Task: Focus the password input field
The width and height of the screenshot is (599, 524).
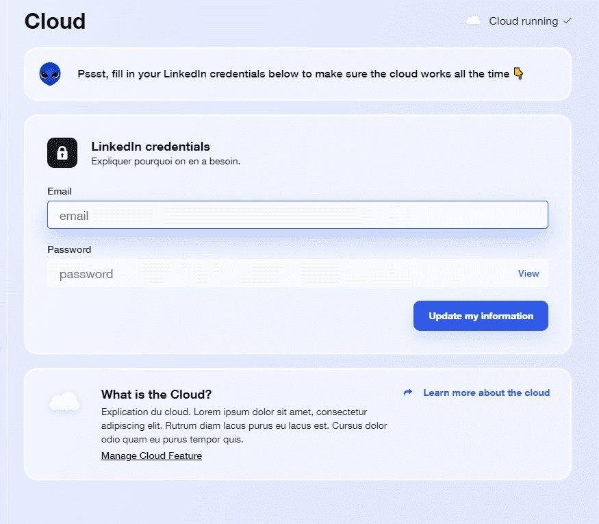Action: coord(298,273)
